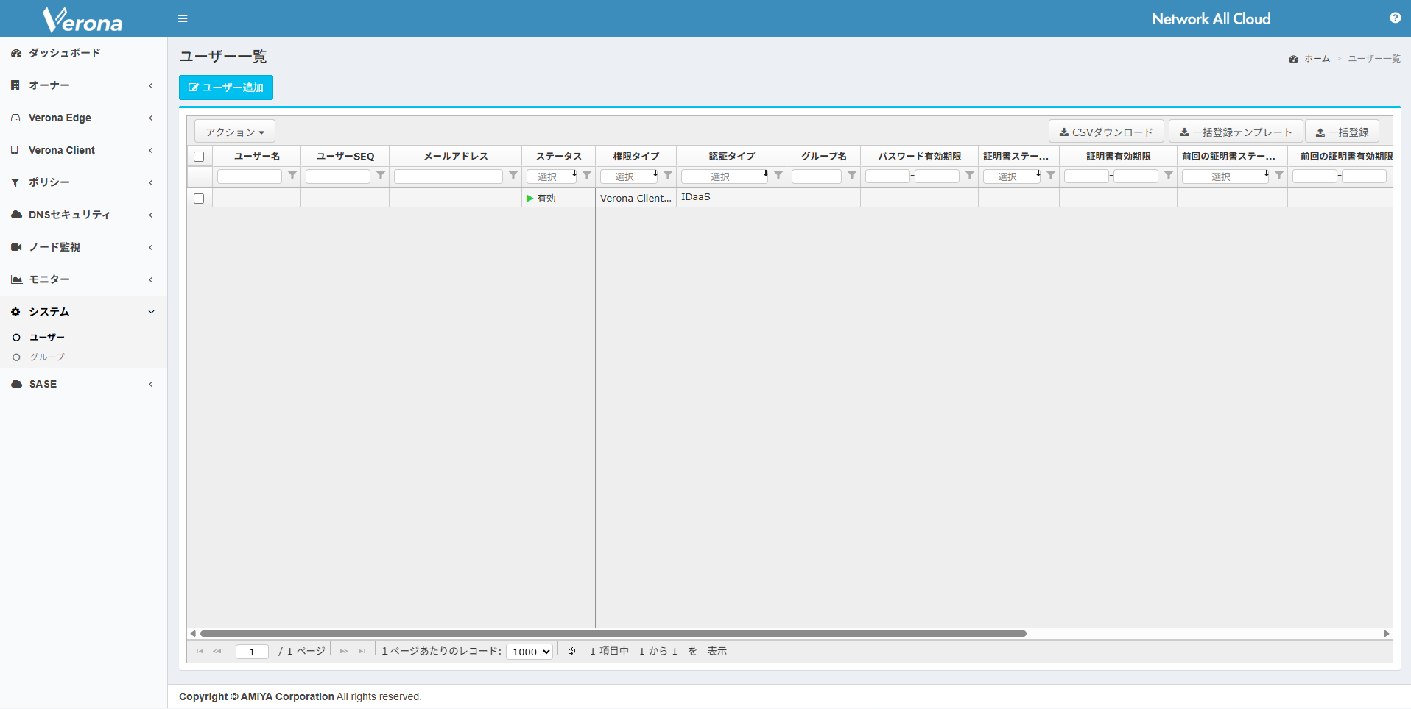Toggle the hamburger sidebar menu icon

click(183, 18)
